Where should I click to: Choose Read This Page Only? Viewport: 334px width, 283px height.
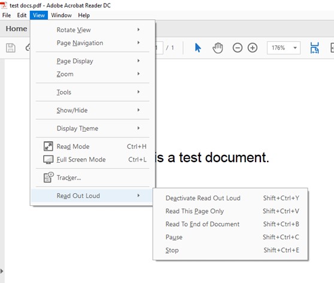230,211
